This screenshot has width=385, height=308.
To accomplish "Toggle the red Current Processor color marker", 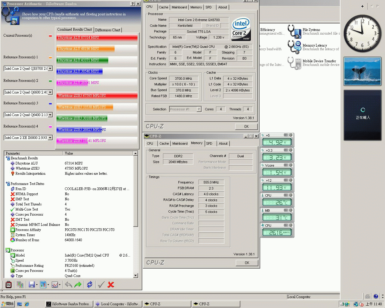I will [50, 36].
